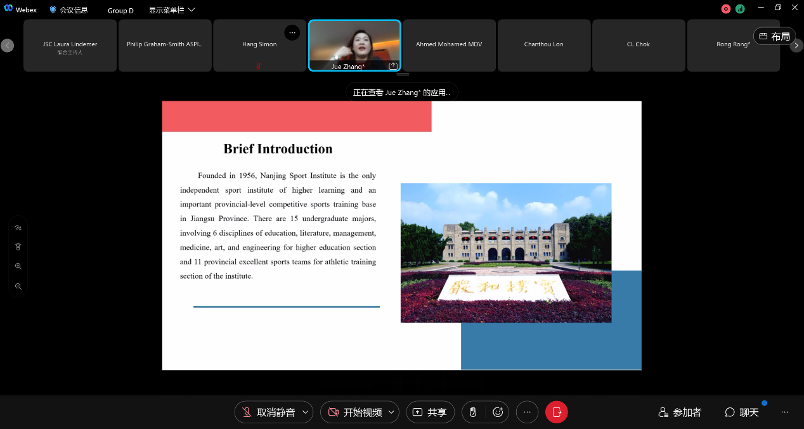
Task: Open the 聊天 chat panel
Action: pos(742,412)
